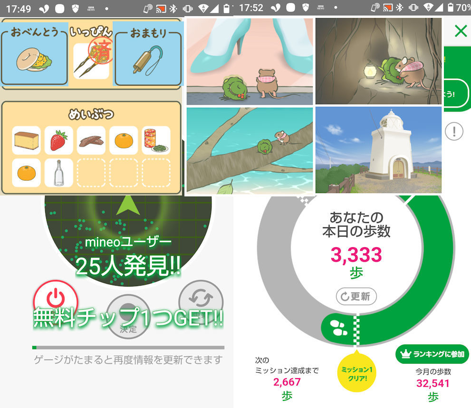The image size is (471, 408).
Task: Tap the battery 70% indicator
Action: coord(459,8)
